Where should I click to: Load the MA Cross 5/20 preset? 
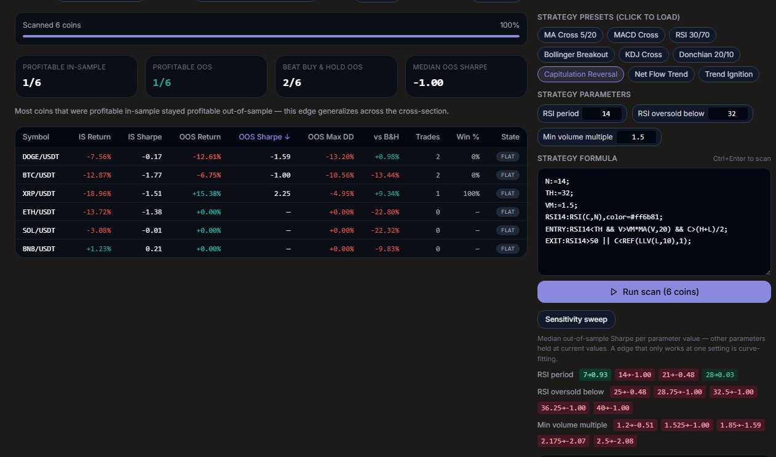[570, 35]
